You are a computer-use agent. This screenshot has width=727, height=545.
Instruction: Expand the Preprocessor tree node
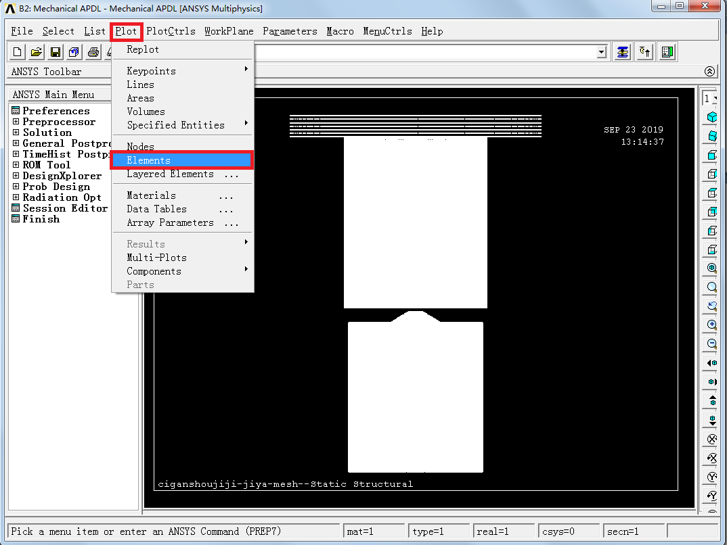pyautogui.click(x=16, y=121)
